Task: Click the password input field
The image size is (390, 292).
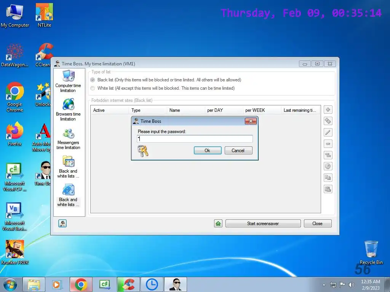Action: click(195, 139)
